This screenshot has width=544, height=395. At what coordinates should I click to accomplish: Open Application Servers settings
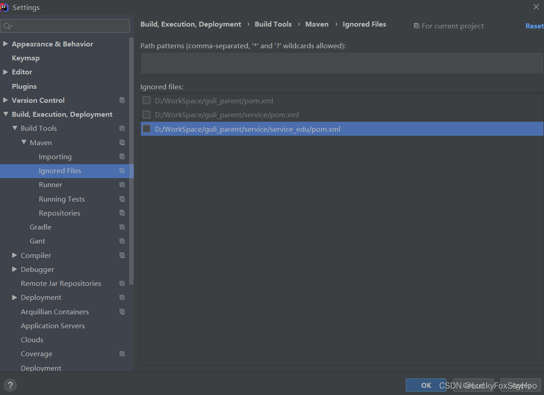[53, 326]
